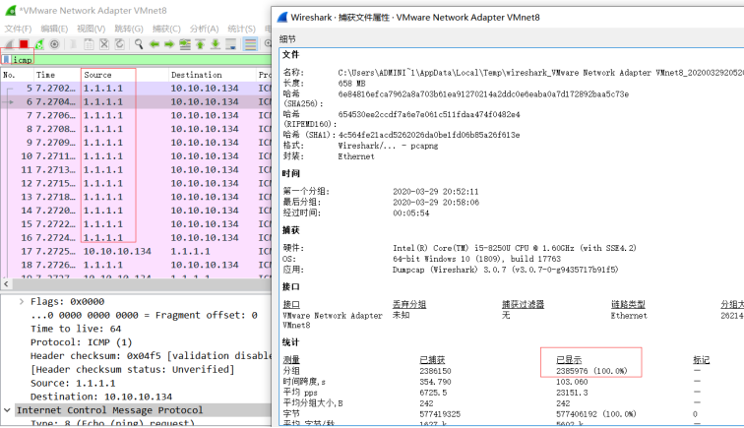Restart the current capture with the green fin icon
This screenshot has height=428, width=744.
coord(39,44)
